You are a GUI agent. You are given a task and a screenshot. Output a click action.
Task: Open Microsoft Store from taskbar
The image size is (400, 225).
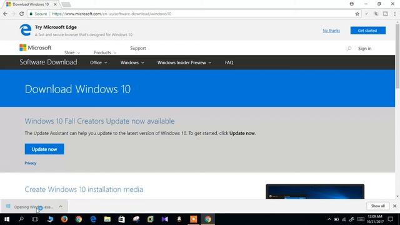point(122,219)
